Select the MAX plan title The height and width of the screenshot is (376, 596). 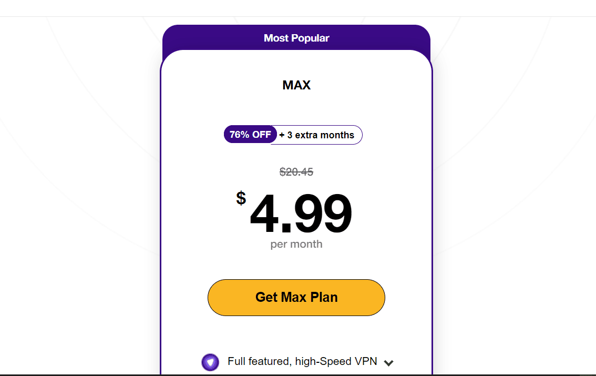[x=296, y=85]
